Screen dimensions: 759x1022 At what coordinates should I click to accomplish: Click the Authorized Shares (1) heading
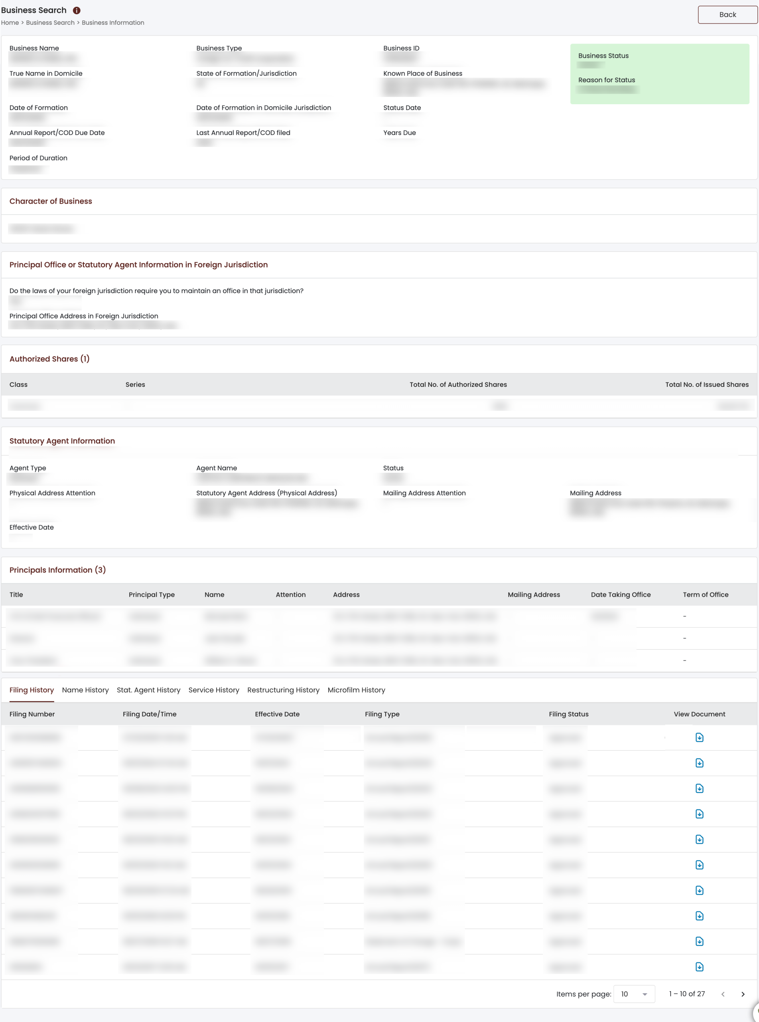pyautogui.click(x=49, y=359)
